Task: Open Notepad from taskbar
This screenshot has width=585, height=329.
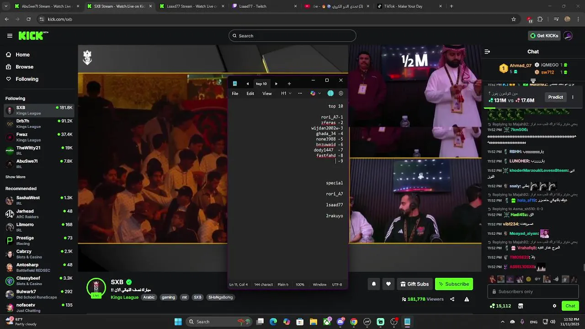Action: pyautogui.click(x=407, y=322)
